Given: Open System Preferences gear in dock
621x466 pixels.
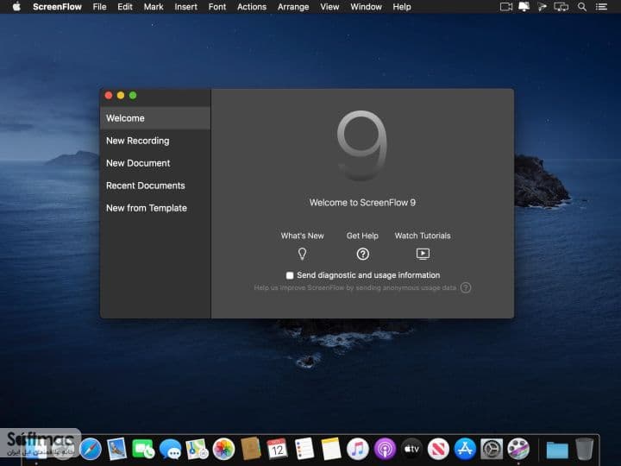Looking at the screenshot, I should [x=492, y=450].
